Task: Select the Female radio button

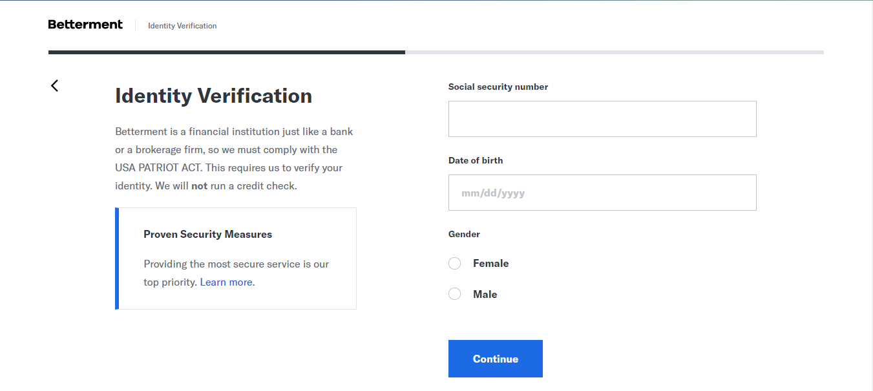Action: point(455,264)
